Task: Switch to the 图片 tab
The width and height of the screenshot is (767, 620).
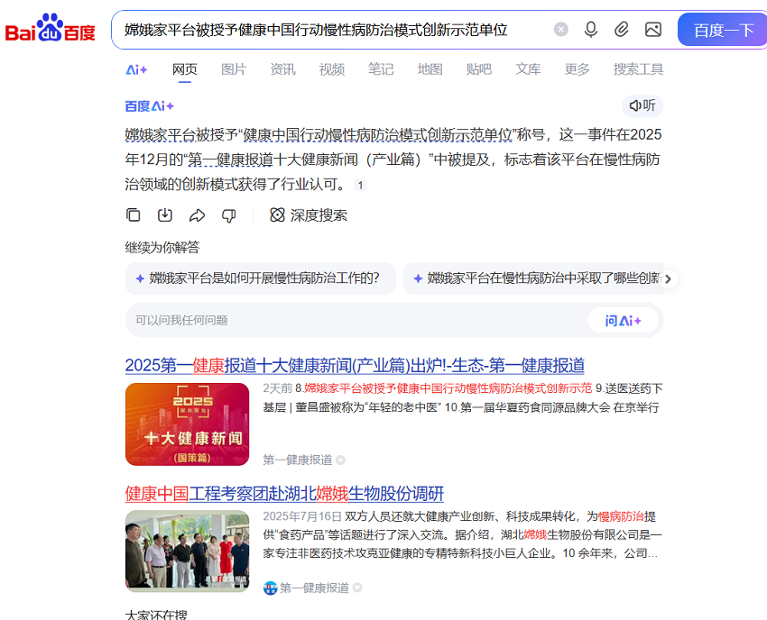Action: 234,68
